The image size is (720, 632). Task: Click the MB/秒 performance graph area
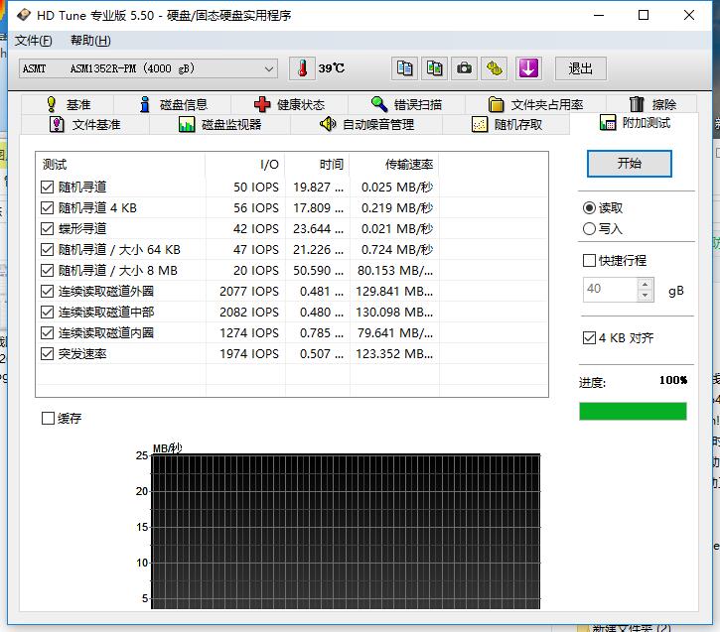(x=346, y=532)
